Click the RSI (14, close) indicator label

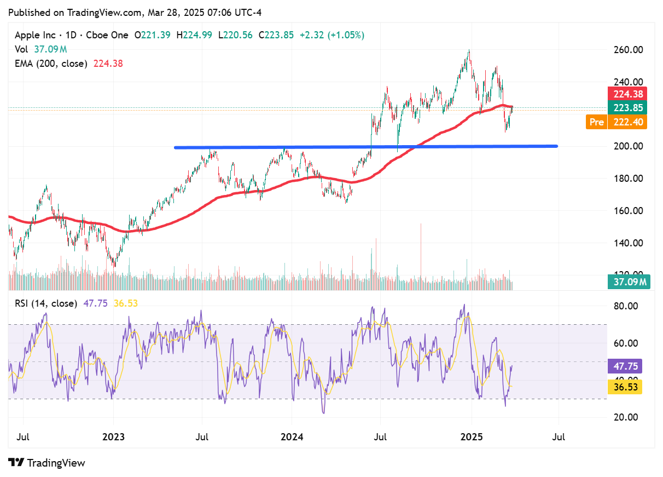46,303
